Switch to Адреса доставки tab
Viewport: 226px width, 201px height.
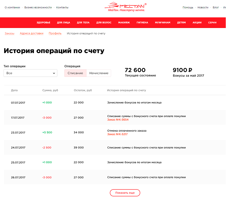pos(32,33)
